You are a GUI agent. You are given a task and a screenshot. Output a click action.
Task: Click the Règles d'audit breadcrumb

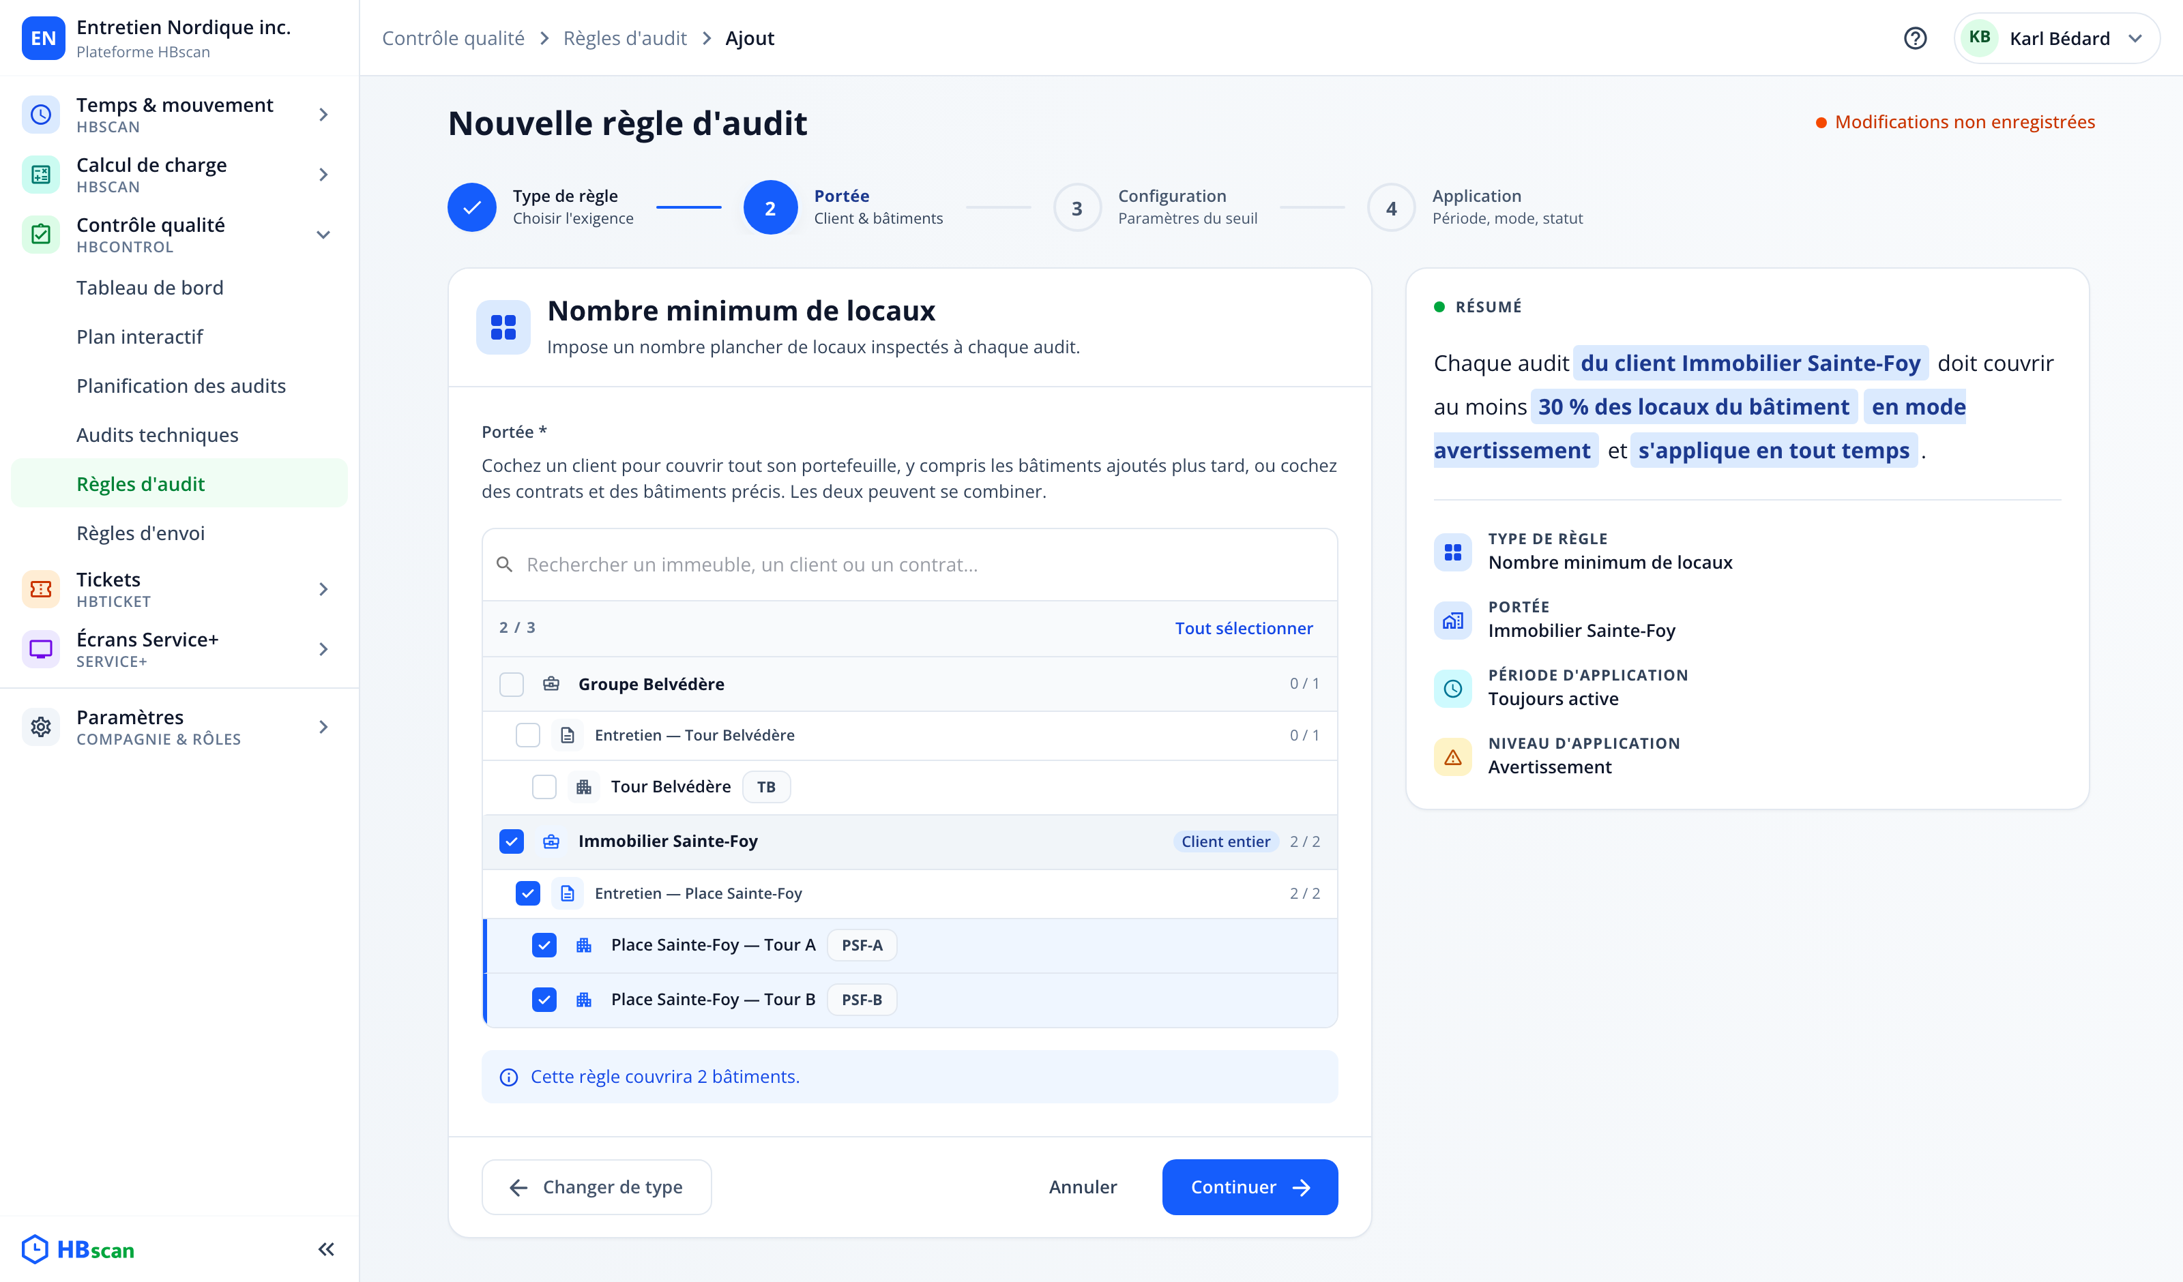click(625, 38)
